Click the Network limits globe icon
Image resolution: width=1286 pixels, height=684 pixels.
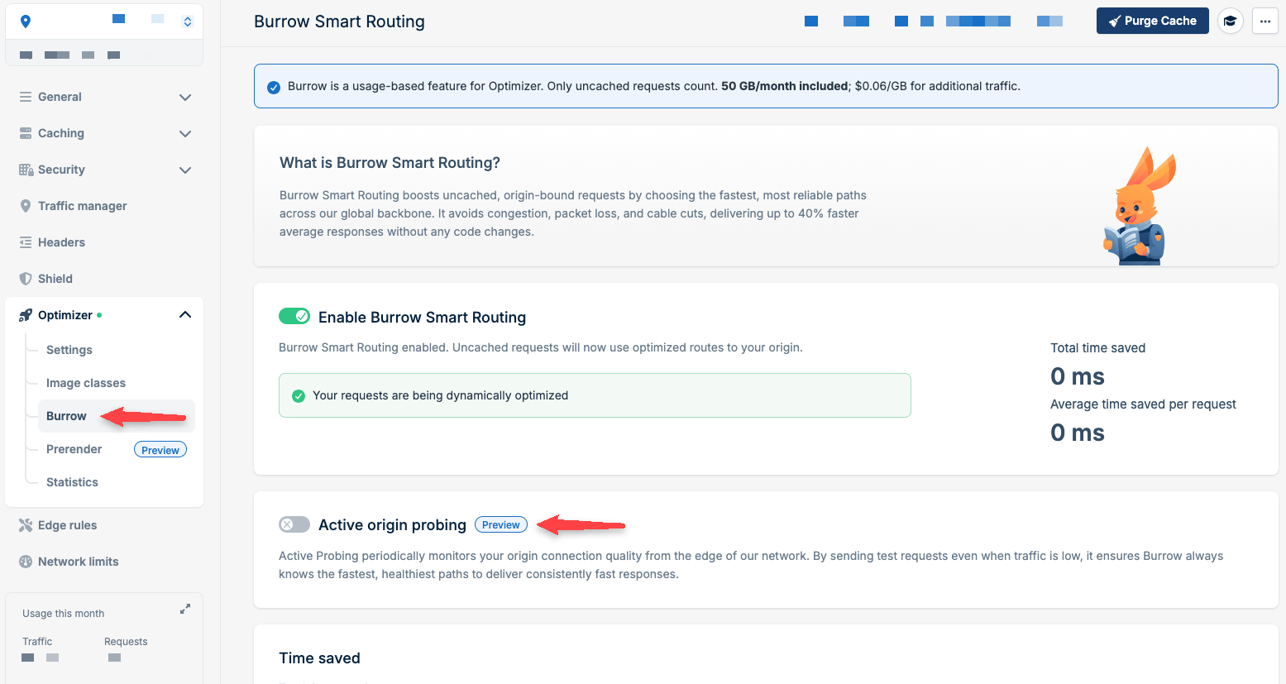tap(26, 562)
